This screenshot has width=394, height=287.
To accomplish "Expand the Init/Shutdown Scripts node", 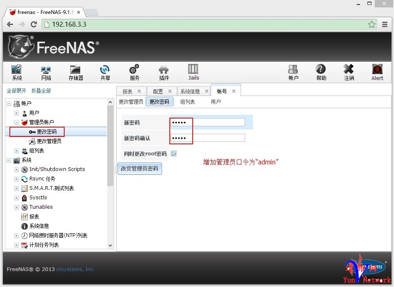I will pyautogui.click(x=17, y=169).
